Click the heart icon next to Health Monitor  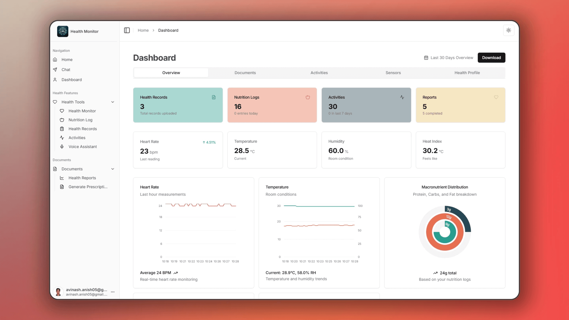coord(62,111)
